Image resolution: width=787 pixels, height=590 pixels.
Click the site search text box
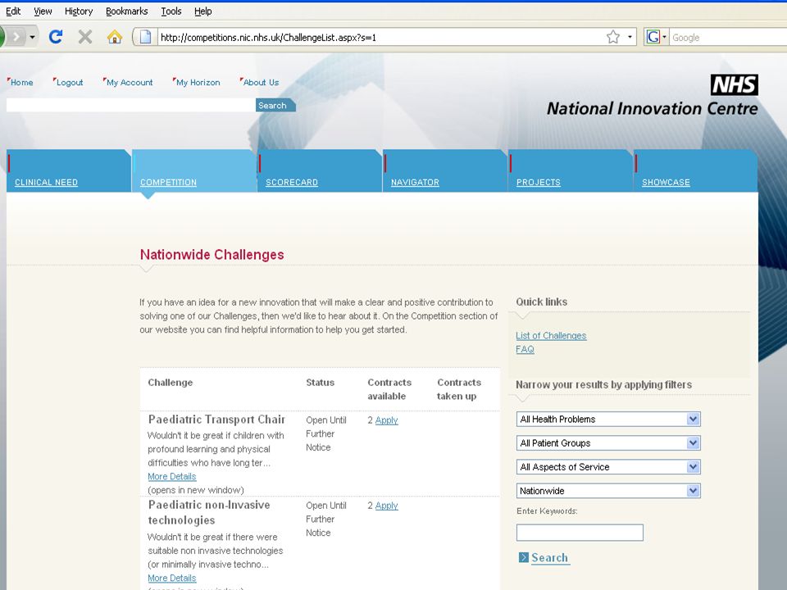click(x=130, y=106)
